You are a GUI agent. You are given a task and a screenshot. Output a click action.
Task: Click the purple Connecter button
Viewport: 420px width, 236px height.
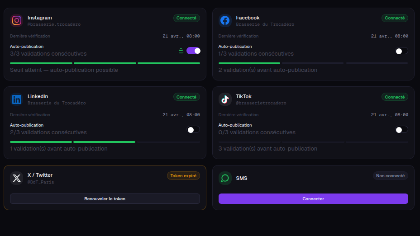(x=313, y=199)
